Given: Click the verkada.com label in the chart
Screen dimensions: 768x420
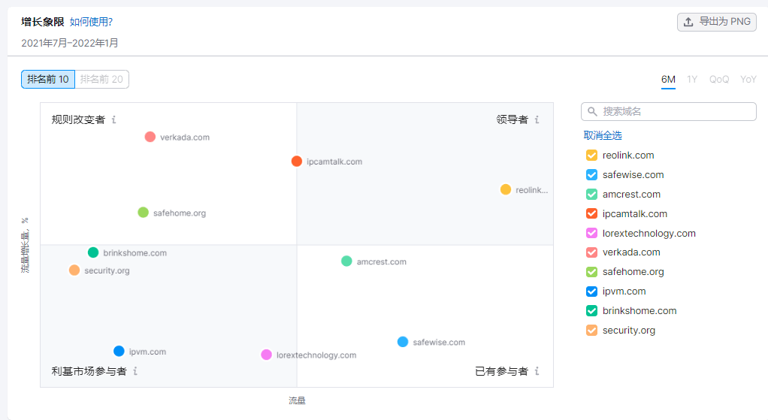Looking at the screenshot, I should [x=185, y=137].
